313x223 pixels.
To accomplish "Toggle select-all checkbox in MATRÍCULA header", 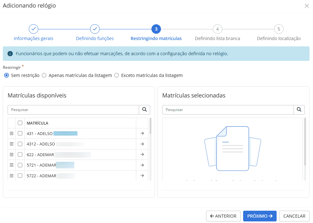I will tap(20, 123).
